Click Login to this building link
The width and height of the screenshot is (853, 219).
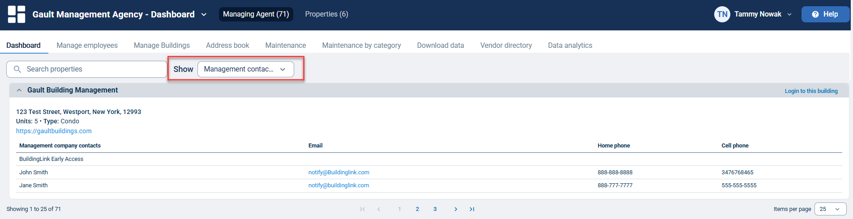811,91
